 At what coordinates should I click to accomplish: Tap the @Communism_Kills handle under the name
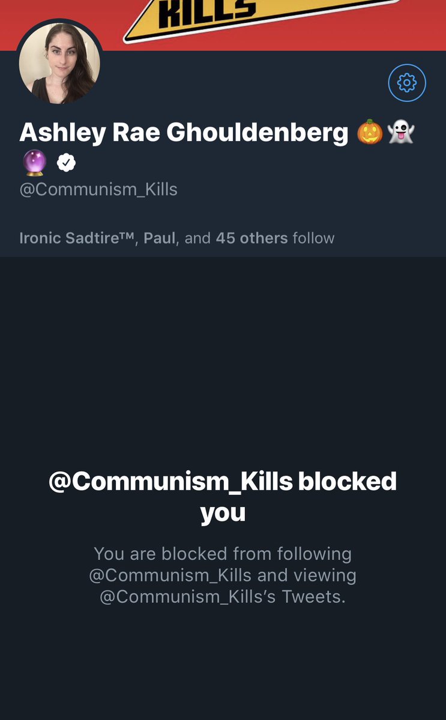[98, 190]
